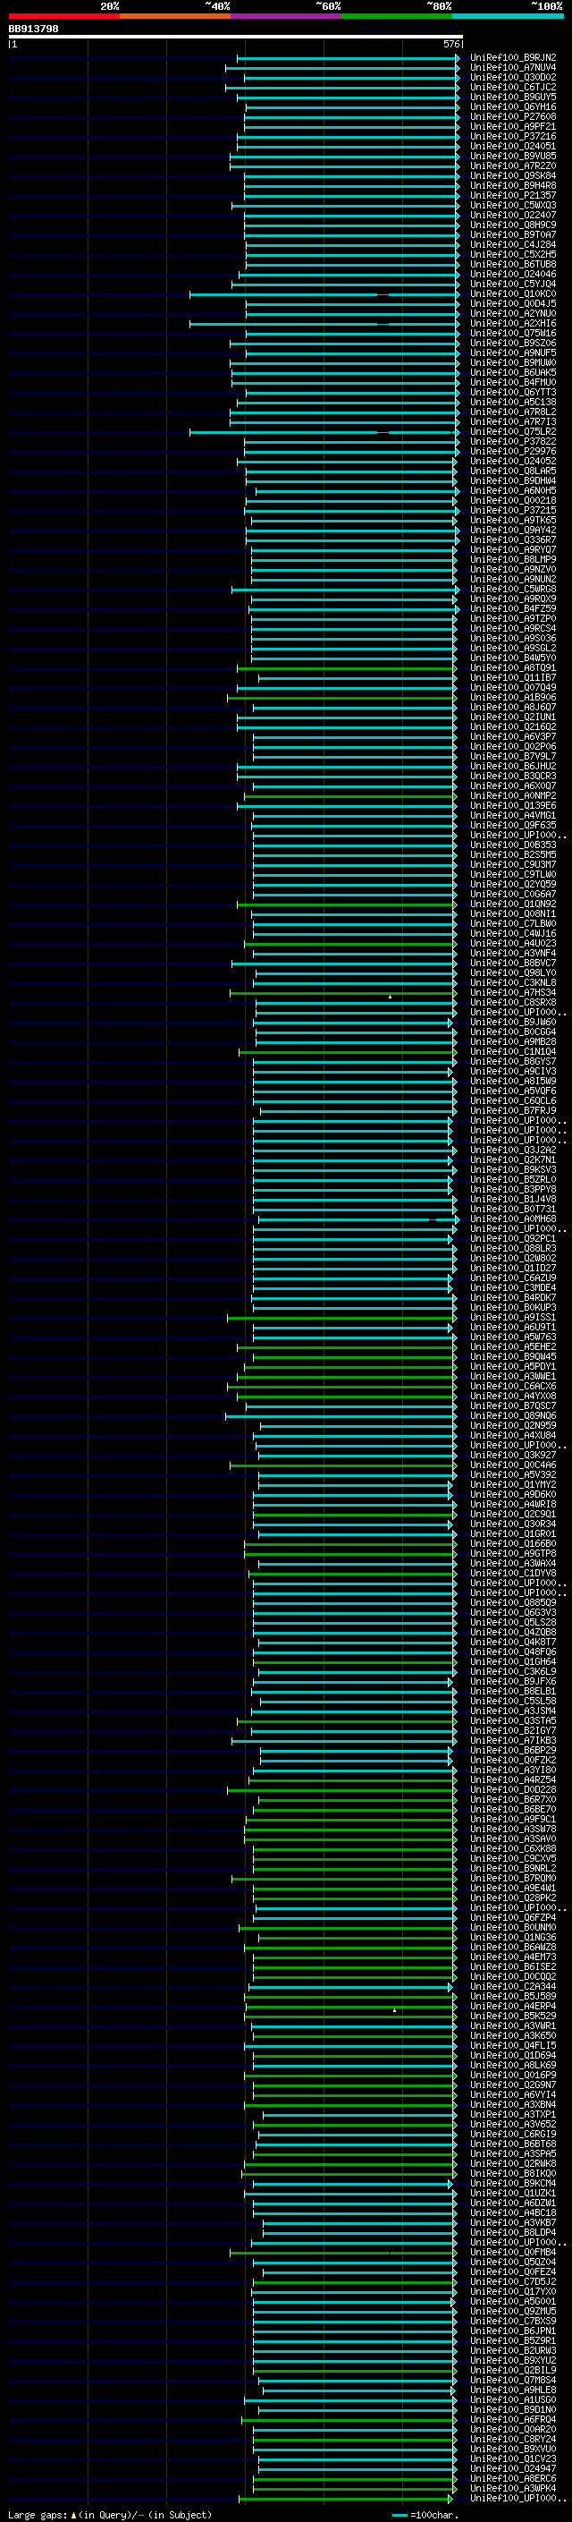
Task: Select the query ID BB913798
Action: pyautogui.click(x=33, y=30)
